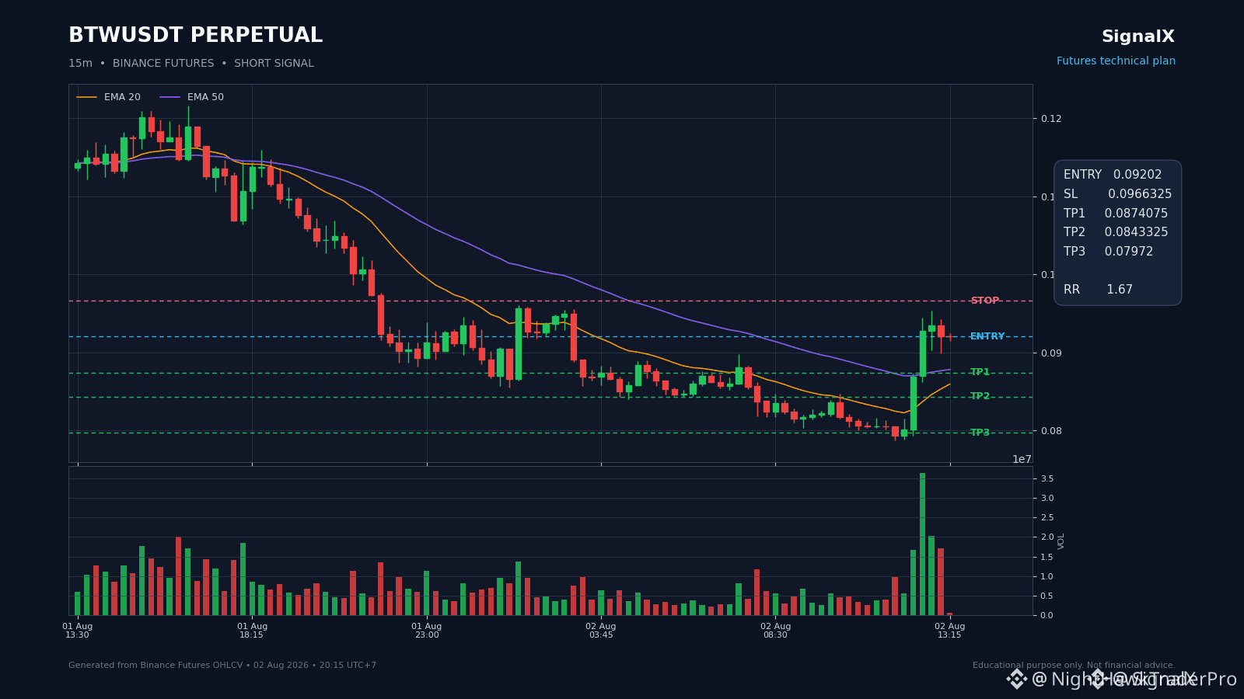Click the educational purpose disclaimer text
The image size is (1244, 699).
(x=1074, y=666)
